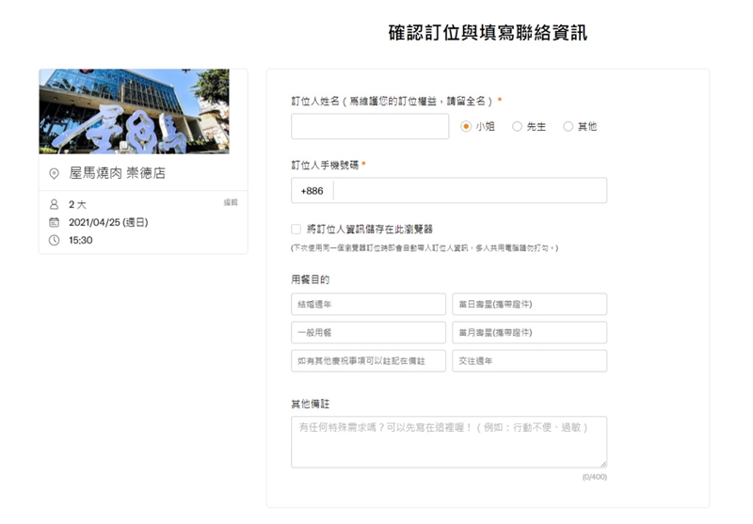This screenshot has width=753, height=524.
Task: Select 當日壽星(攜帶證件) dining purpose
Action: (529, 304)
